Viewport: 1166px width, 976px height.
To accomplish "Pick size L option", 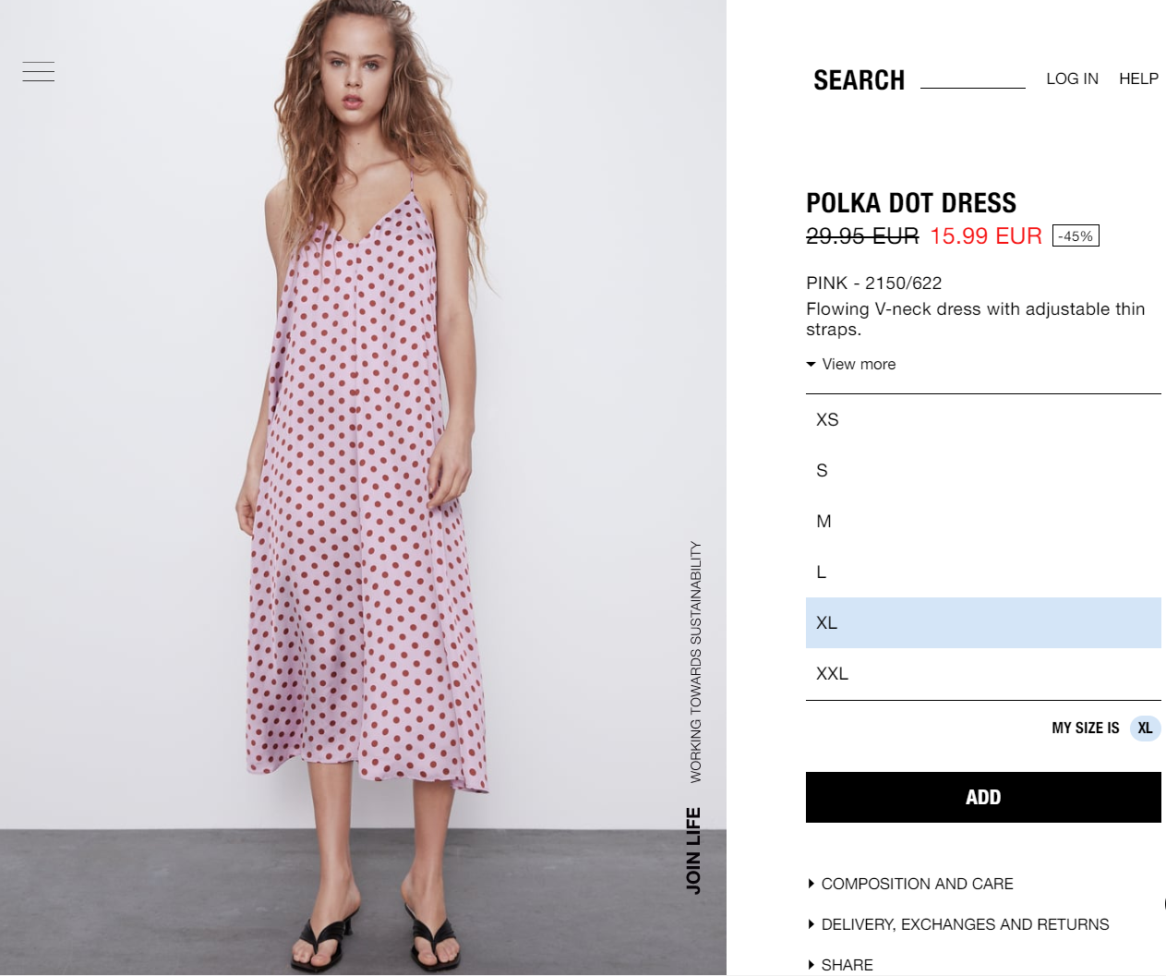I will pyautogui.click(x=983, y=572).
